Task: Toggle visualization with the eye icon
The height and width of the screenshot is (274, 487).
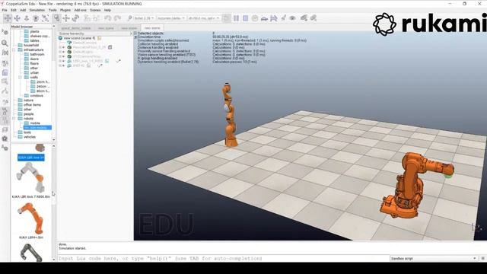Action: (x=292, y=18)
